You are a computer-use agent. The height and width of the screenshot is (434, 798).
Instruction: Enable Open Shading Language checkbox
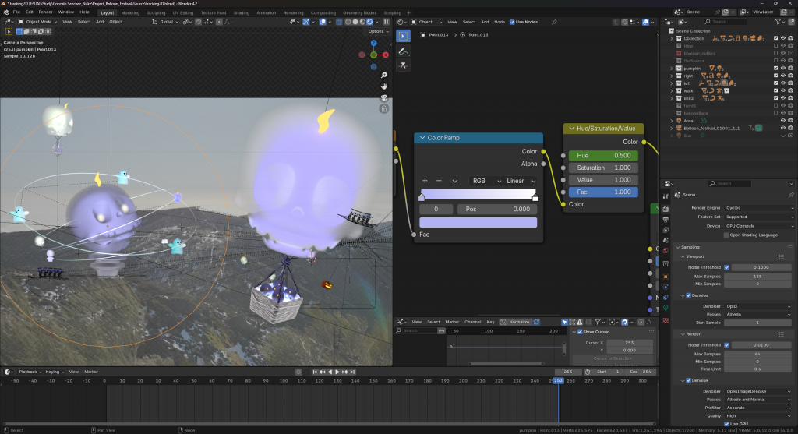coord(726,235)
